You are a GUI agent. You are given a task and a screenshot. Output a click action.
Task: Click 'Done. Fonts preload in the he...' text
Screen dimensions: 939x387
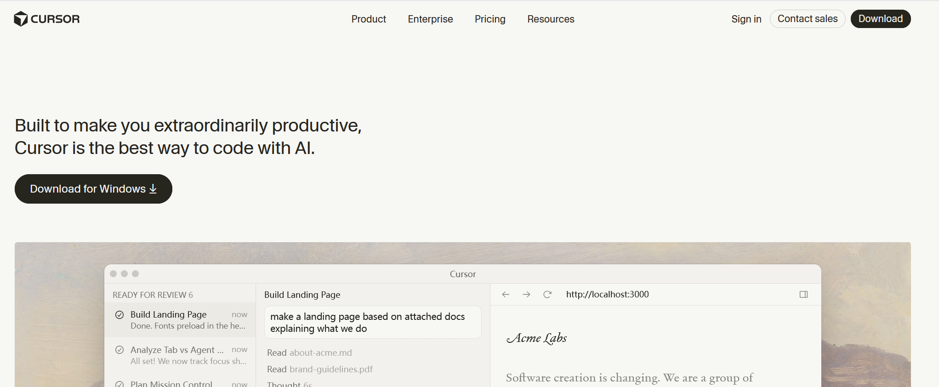click(x=188, y=326)
